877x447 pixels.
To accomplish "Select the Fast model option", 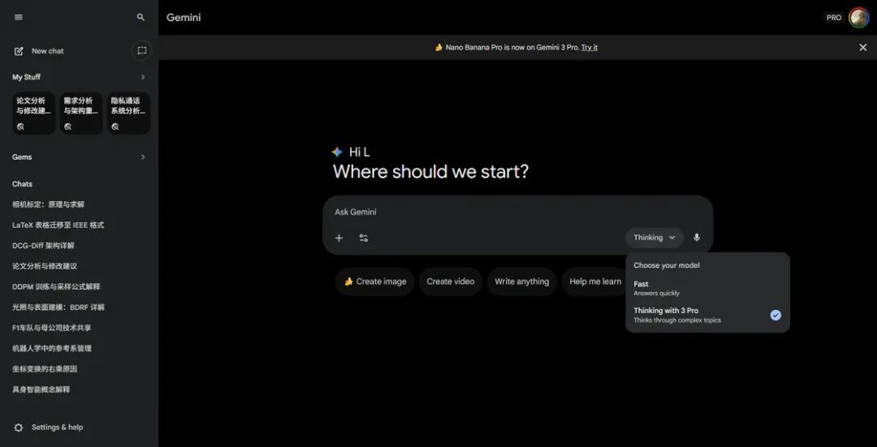I will coord(707,288).
